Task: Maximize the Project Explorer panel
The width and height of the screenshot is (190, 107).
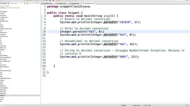Action: pos(38,3)
